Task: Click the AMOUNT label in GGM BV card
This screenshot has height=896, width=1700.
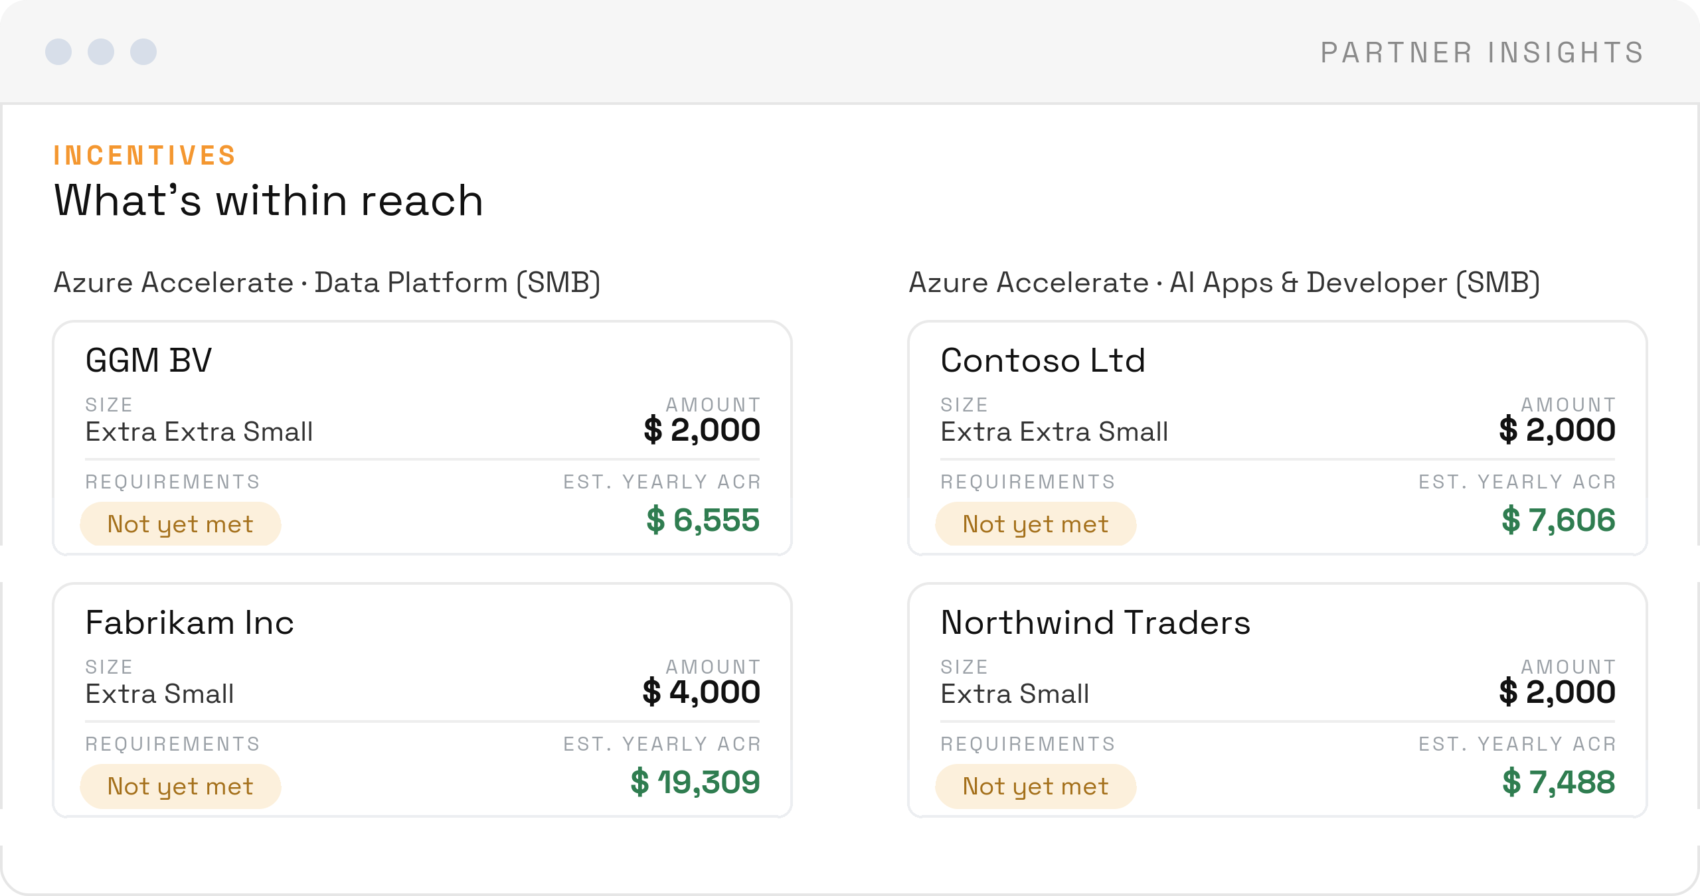Action: pos(713,405)
